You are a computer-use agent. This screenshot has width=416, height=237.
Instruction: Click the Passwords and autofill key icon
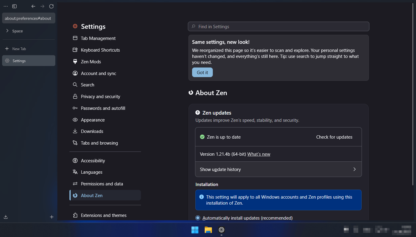[x=75, y=108]
